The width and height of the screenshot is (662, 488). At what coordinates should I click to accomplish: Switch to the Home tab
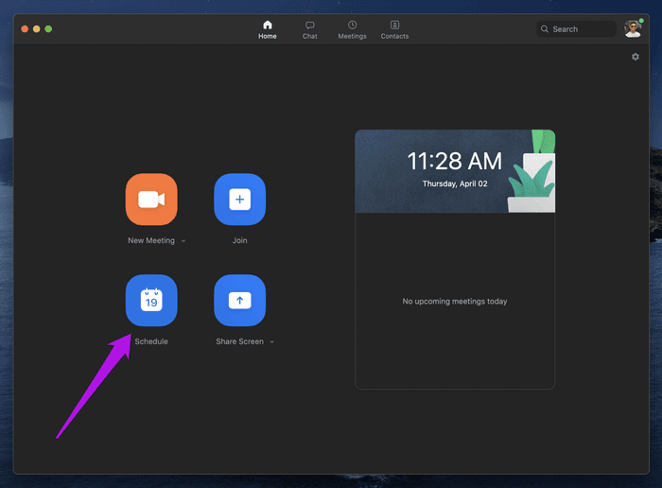click(x=268, y=29)
